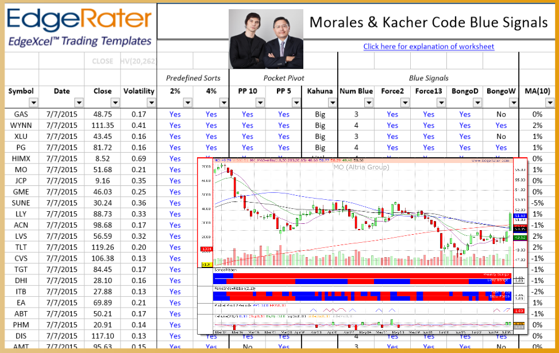Open the MA(10) column filter dropdown
559x353 pixels.
pyautogui.click(x=550, y=103)
